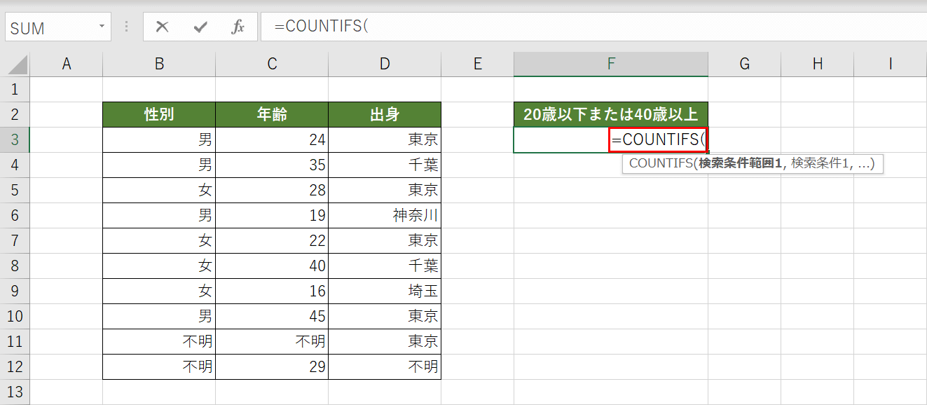Image resolution: width=927 pixels, height=405 pixels.
Task: Click the green 性別 header cell
Action: [x=159, y=114]
